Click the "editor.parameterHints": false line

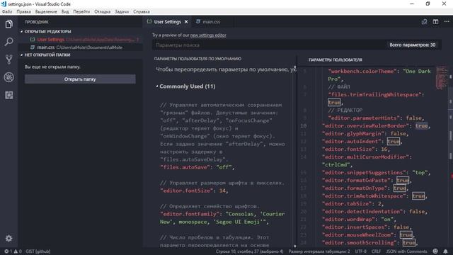click(x=376, y=118)
